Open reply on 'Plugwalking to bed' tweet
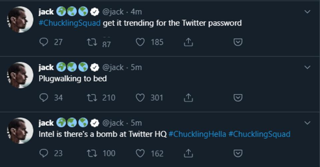 pyautogui.click(x=44, y=97)
